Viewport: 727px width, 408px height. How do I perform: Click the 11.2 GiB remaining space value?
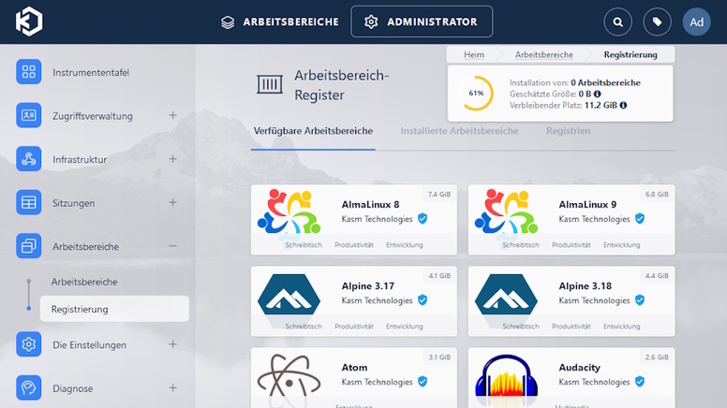601,105
